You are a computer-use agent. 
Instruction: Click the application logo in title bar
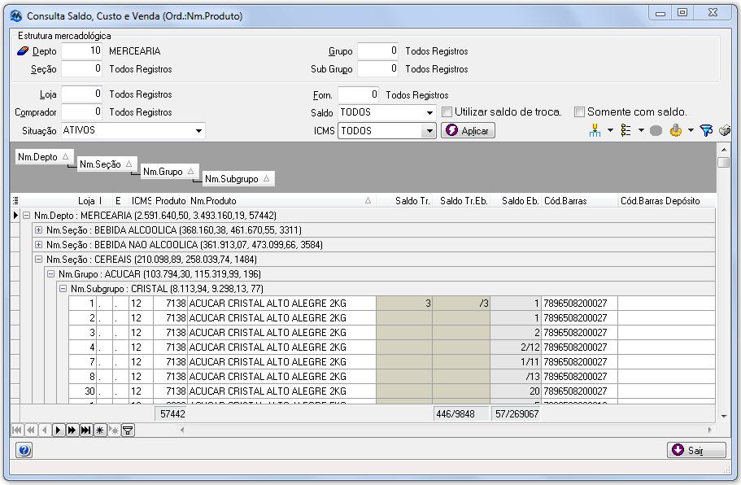(x=16, y=16)
